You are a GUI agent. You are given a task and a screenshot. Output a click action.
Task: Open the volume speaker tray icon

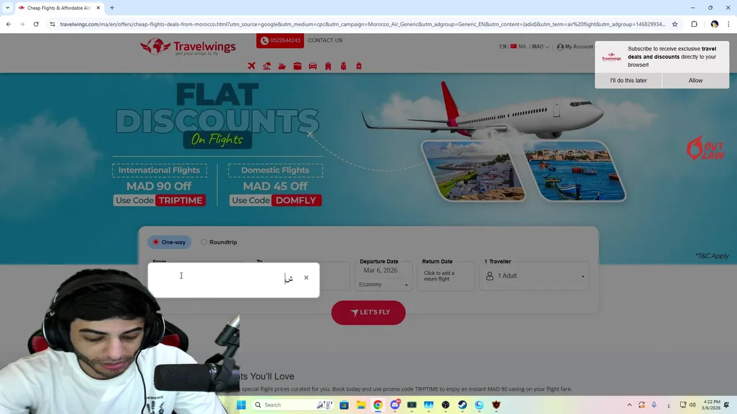(692, 405)
